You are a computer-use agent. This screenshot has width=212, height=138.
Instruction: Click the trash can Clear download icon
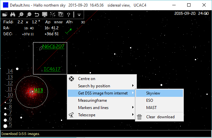point(139,117)
